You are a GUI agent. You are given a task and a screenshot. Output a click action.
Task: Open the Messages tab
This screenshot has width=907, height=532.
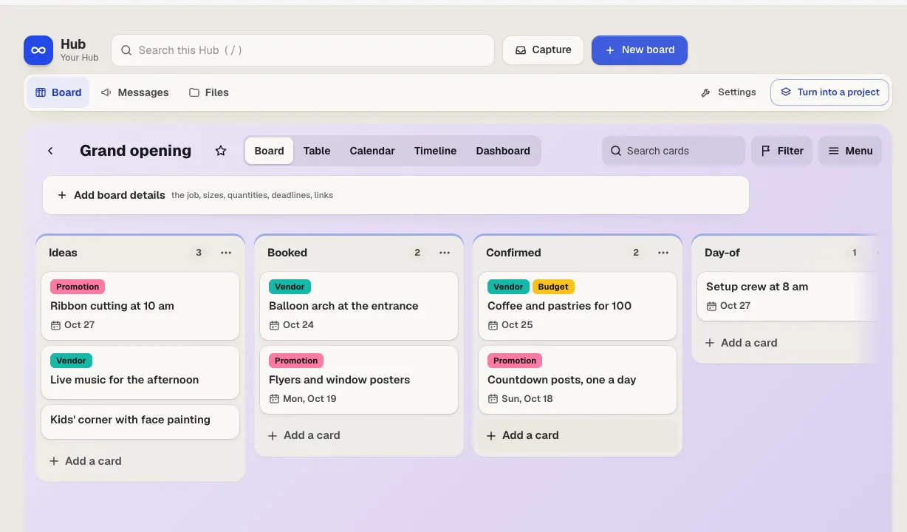tap(135, 92)
